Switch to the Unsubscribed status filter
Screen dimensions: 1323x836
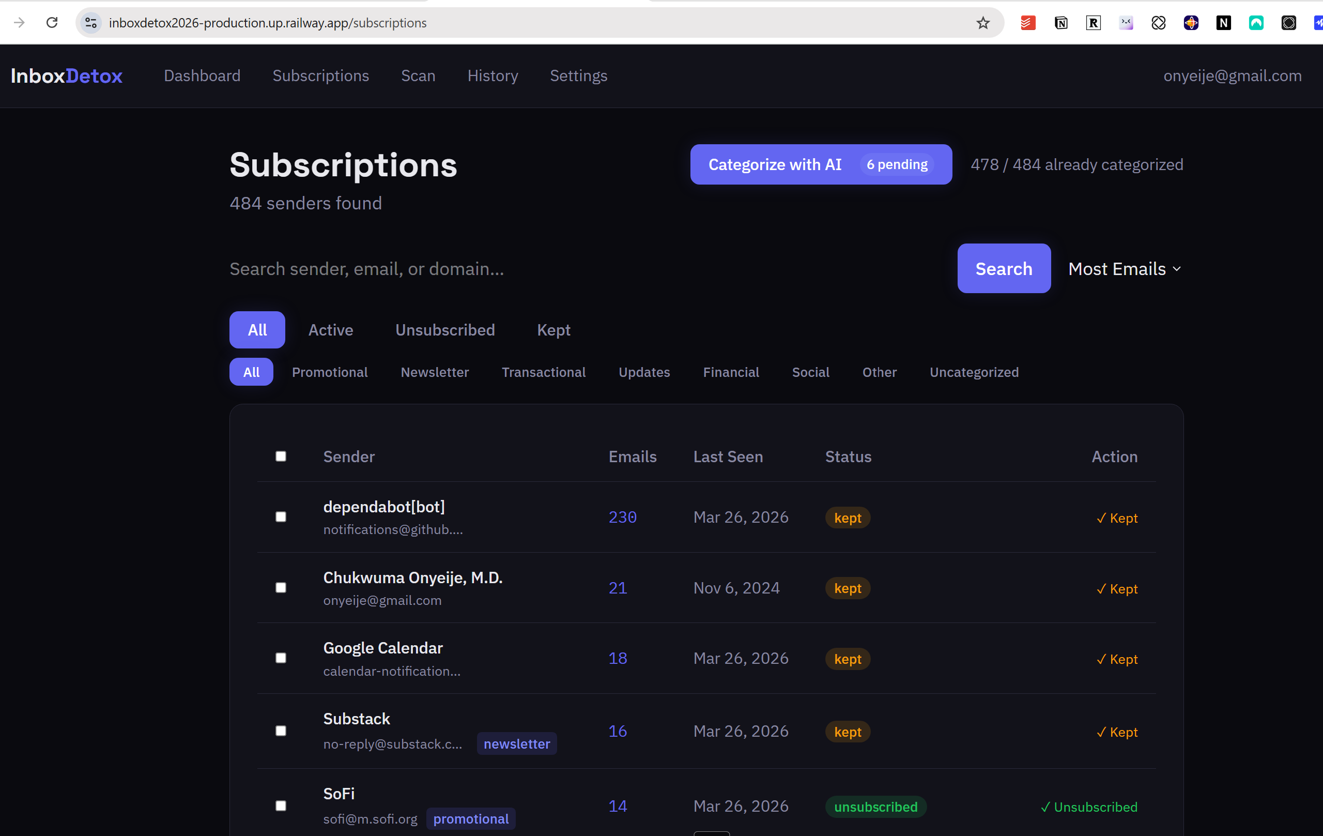coord(444,330)
